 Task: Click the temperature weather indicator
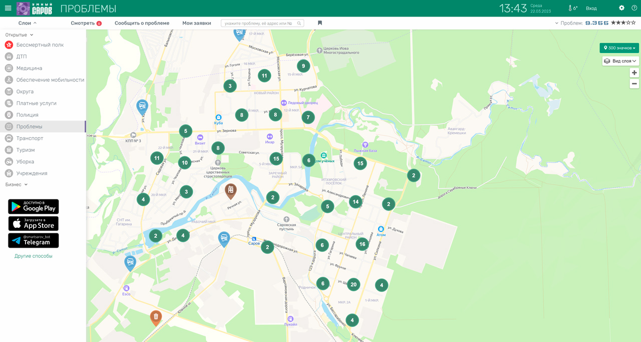pyautogui.click(x=573, y=8)
